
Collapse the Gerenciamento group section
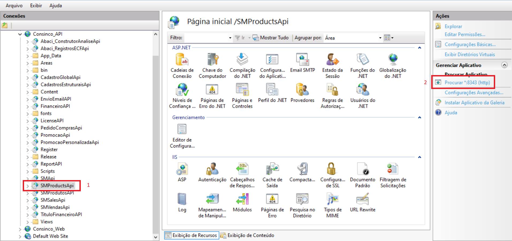419,117
